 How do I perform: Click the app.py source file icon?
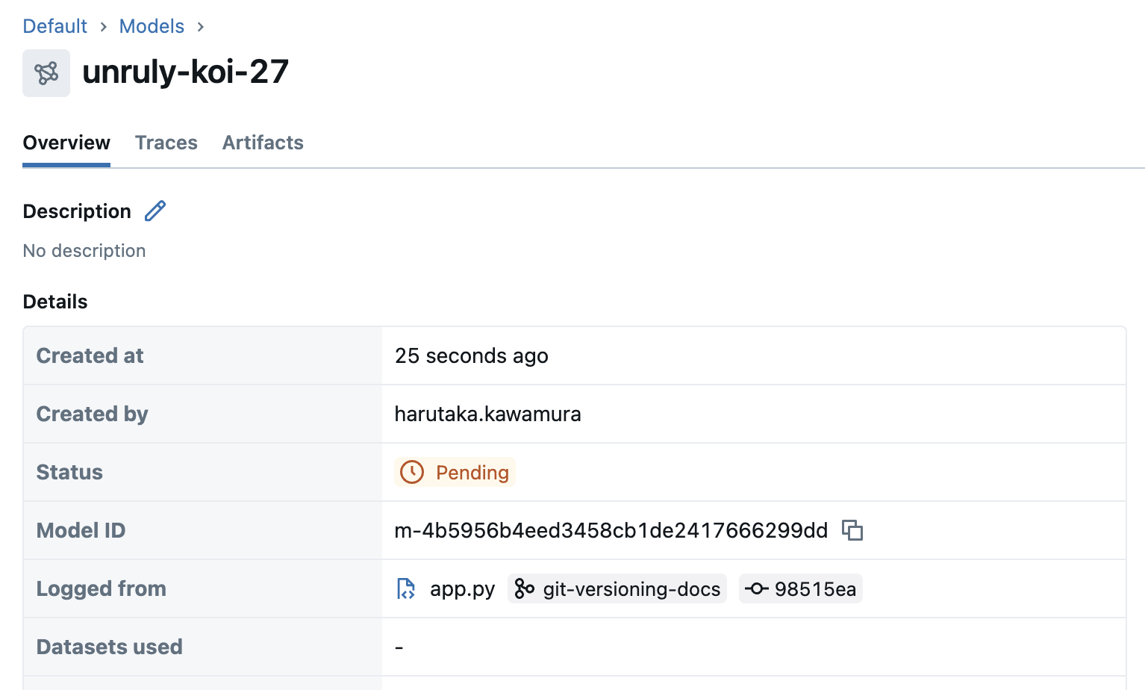[406, 588]
